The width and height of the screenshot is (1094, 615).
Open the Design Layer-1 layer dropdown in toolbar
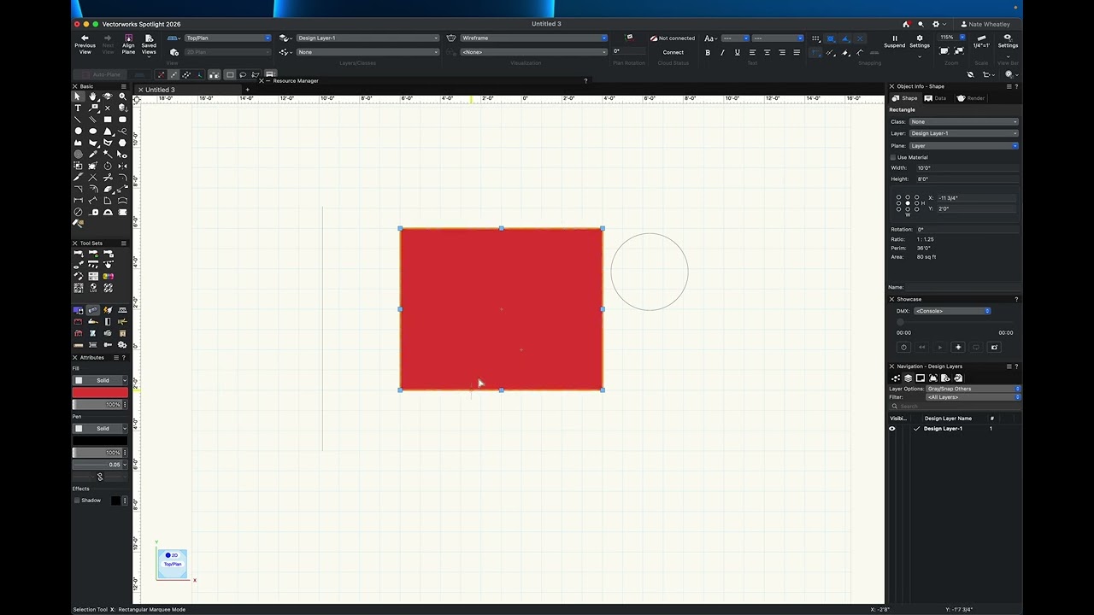367,38
